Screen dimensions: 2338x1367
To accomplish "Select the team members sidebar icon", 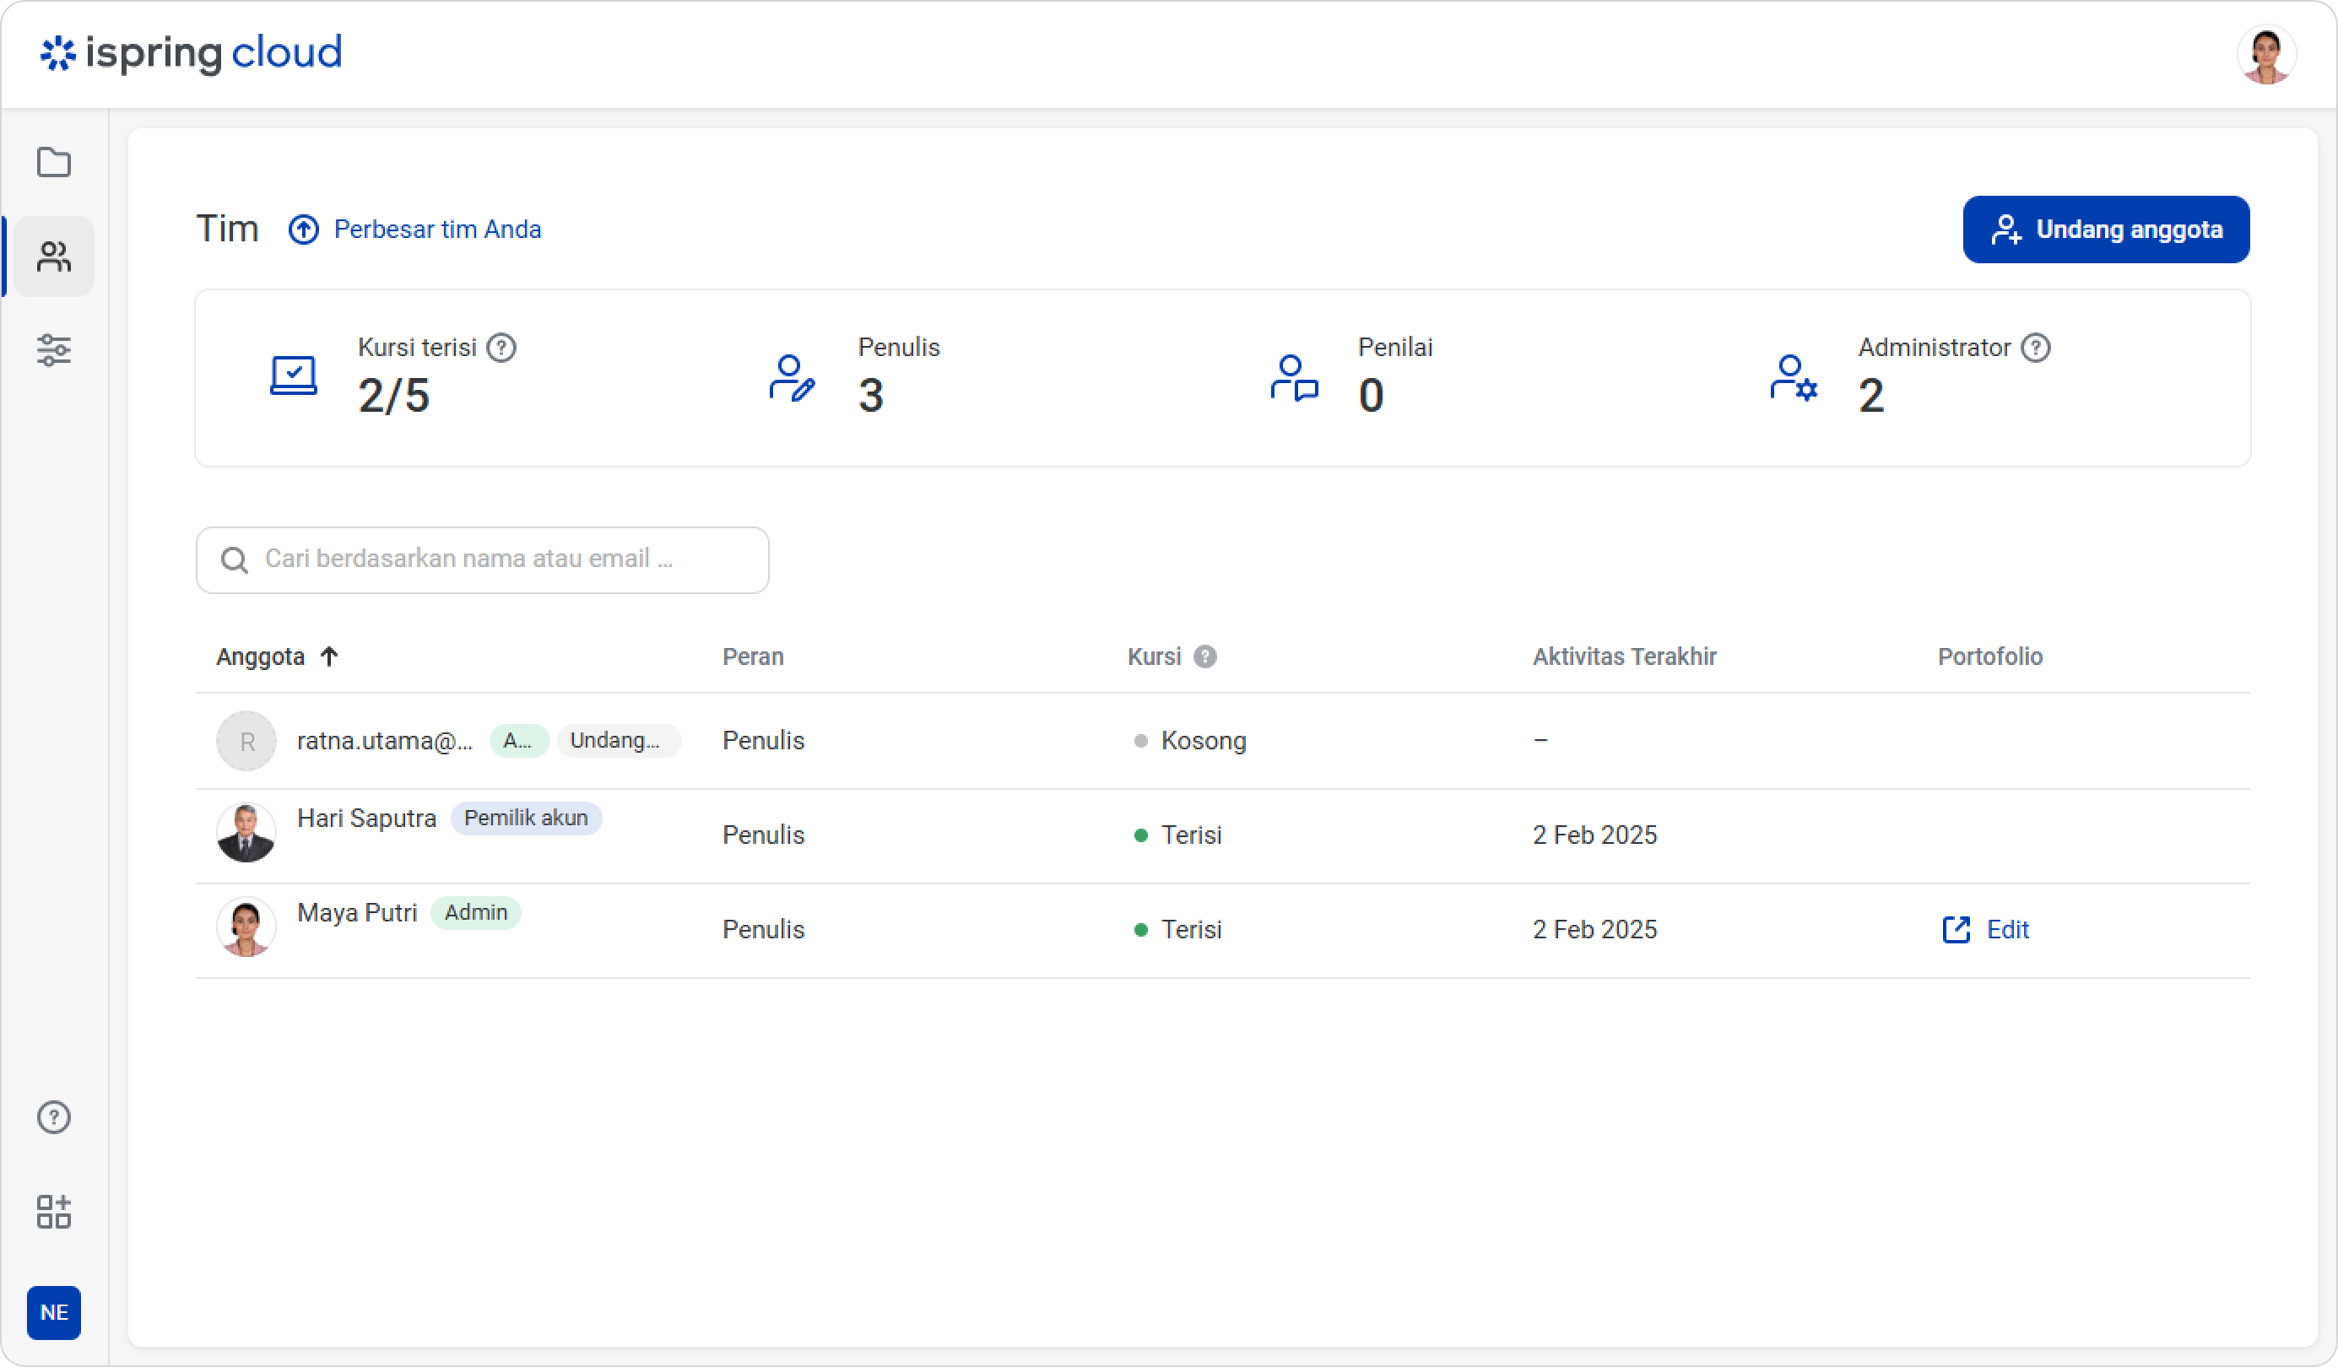I will click(54, 257).
